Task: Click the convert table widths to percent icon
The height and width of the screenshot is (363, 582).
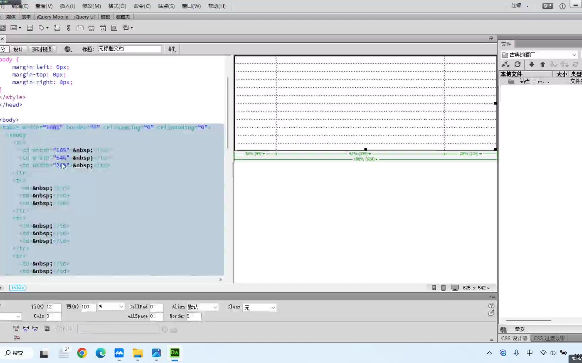Action: (x=35, y=328)
